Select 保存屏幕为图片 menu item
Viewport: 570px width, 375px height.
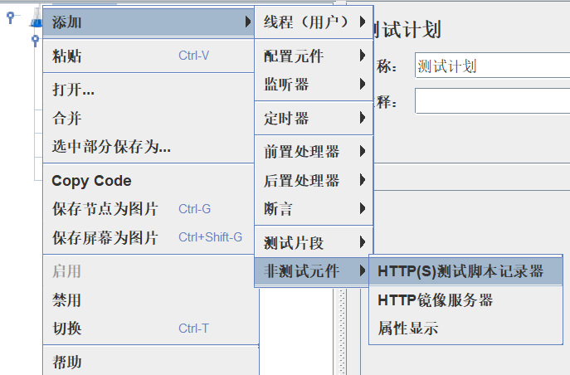(149, 237)
